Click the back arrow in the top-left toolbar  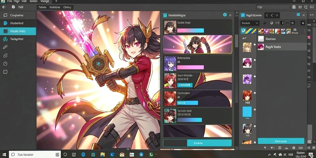pos(4,7)
